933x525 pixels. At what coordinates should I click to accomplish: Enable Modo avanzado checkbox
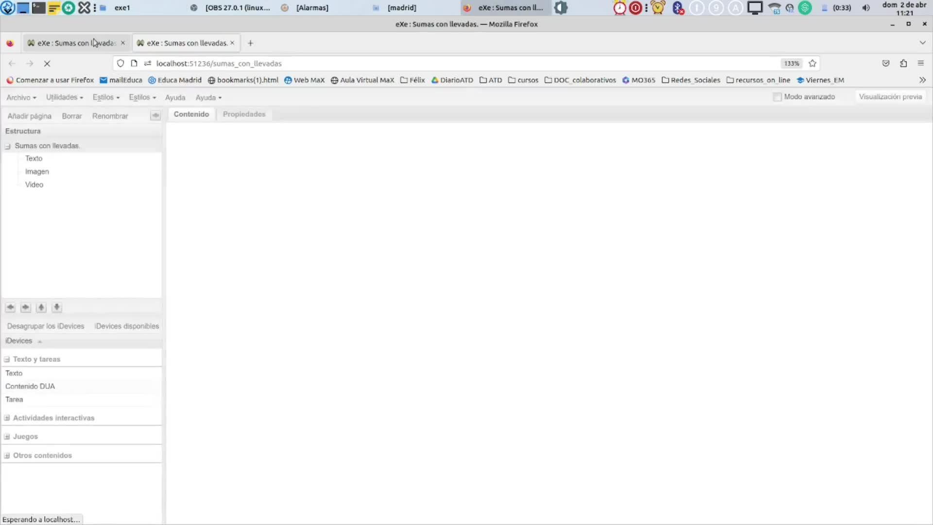tap(777, 97)
